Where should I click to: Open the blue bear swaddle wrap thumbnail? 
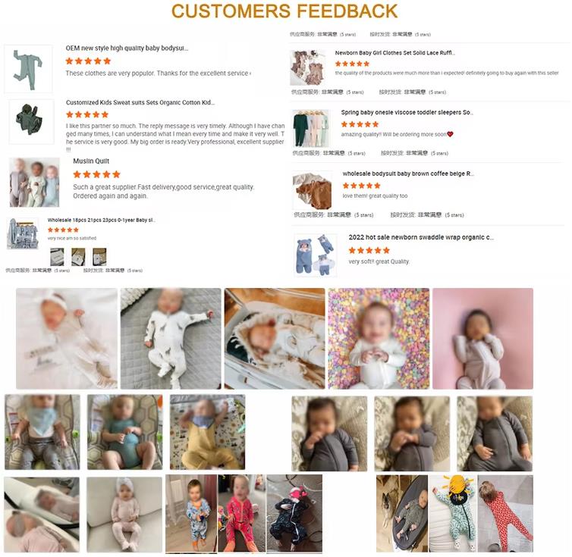315,255
